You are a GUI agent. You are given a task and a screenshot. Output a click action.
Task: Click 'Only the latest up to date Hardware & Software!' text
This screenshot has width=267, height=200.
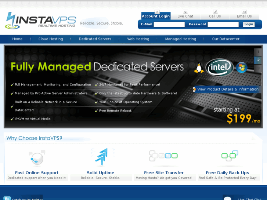click(x=138, y=93)
